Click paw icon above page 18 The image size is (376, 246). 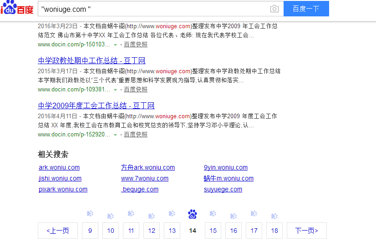(274, 216)
